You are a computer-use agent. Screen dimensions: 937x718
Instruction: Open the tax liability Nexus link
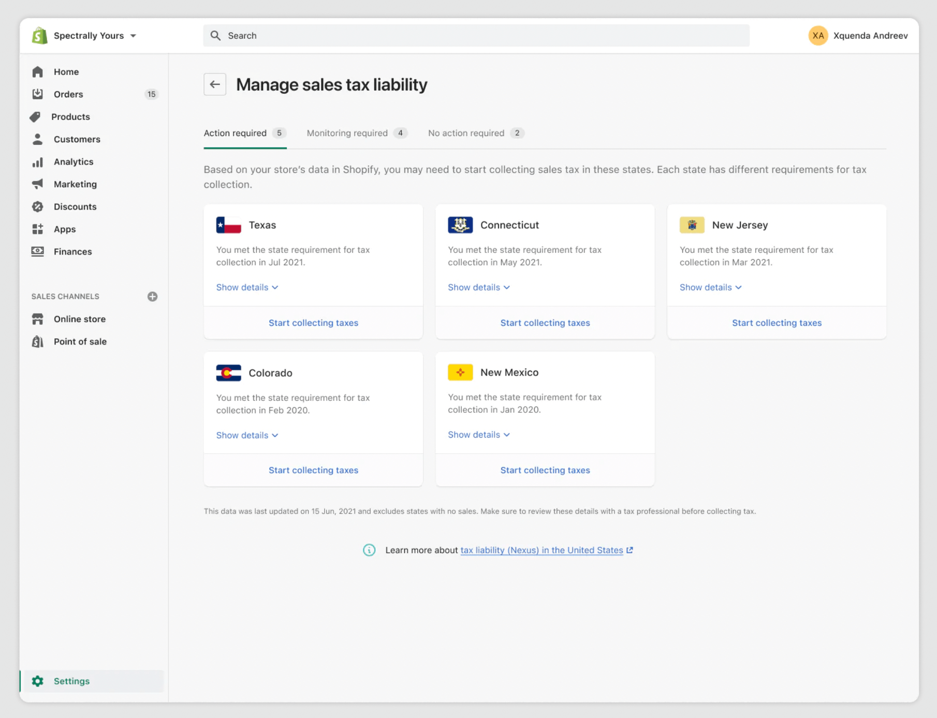tap(541, 550)
